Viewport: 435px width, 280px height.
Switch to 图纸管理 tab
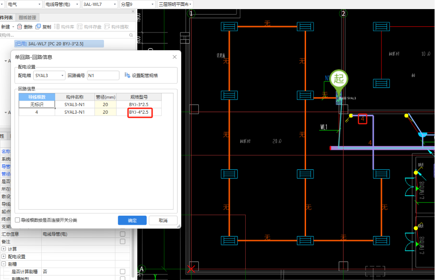pyautogui.click(x=27, y=17)
